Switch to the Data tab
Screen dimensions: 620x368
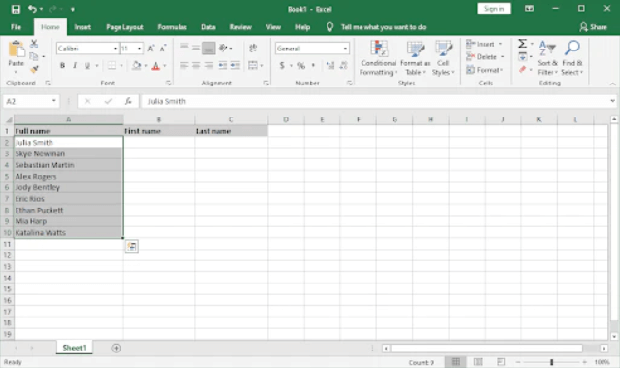click(x=208, y=27)
